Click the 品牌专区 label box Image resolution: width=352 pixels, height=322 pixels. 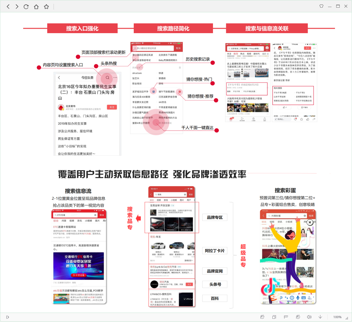(x=215, y=217)
